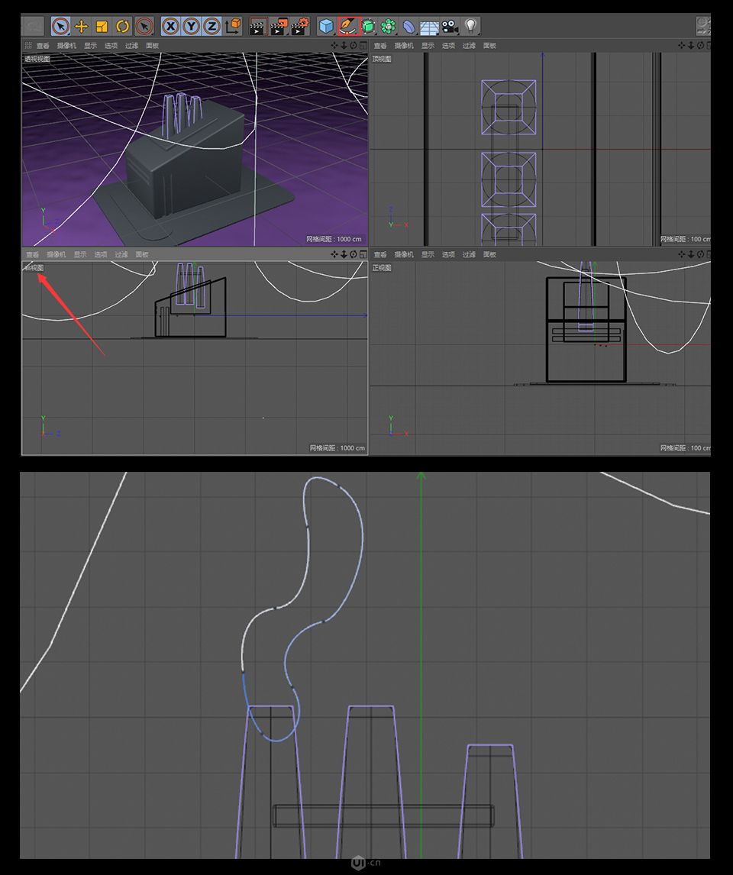
Task: Open the 摄像机 menu in perspective viewport
Action: point(65,45)
